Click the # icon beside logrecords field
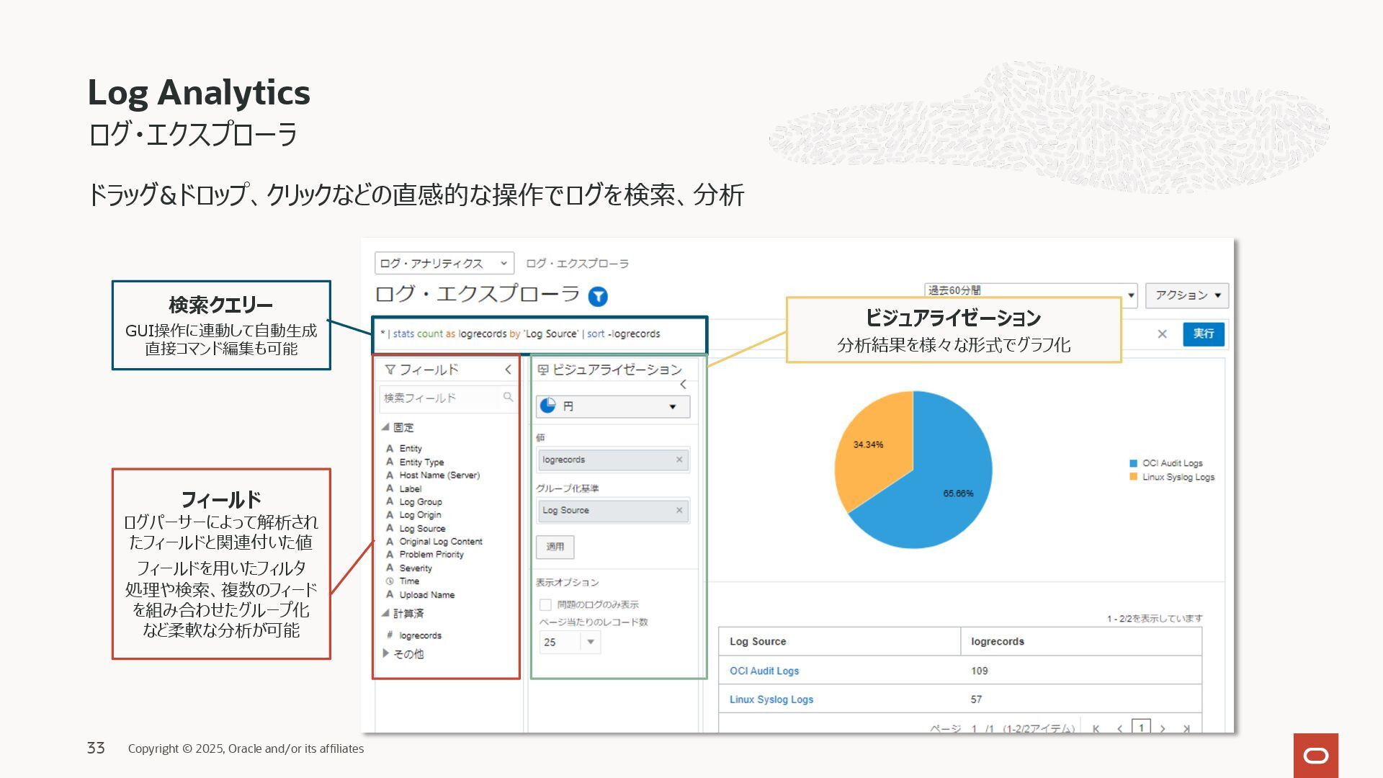The height and width of the screenshot is (778, 1383). coord(390,635)
